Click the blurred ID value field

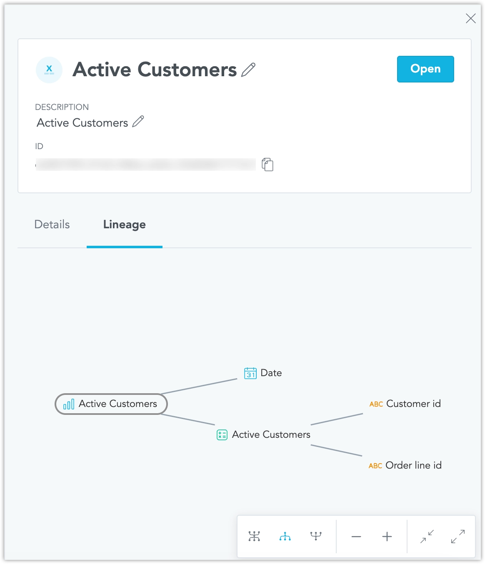click(146, 165)
